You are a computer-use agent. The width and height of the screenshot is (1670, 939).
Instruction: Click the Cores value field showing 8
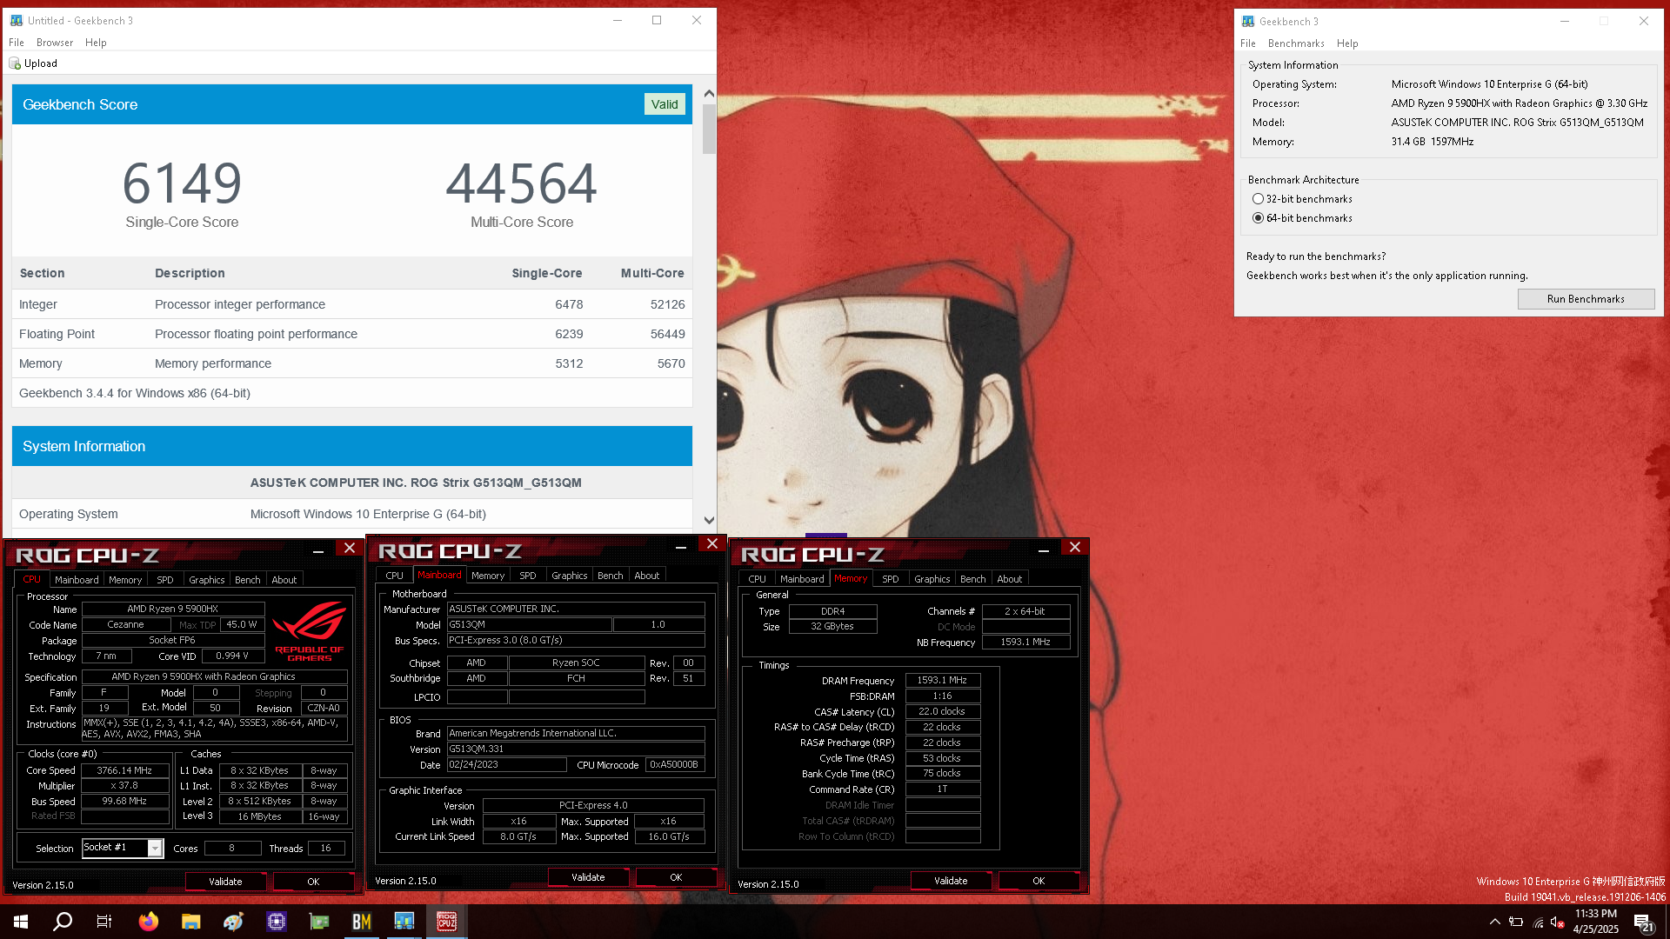(232, 848)
